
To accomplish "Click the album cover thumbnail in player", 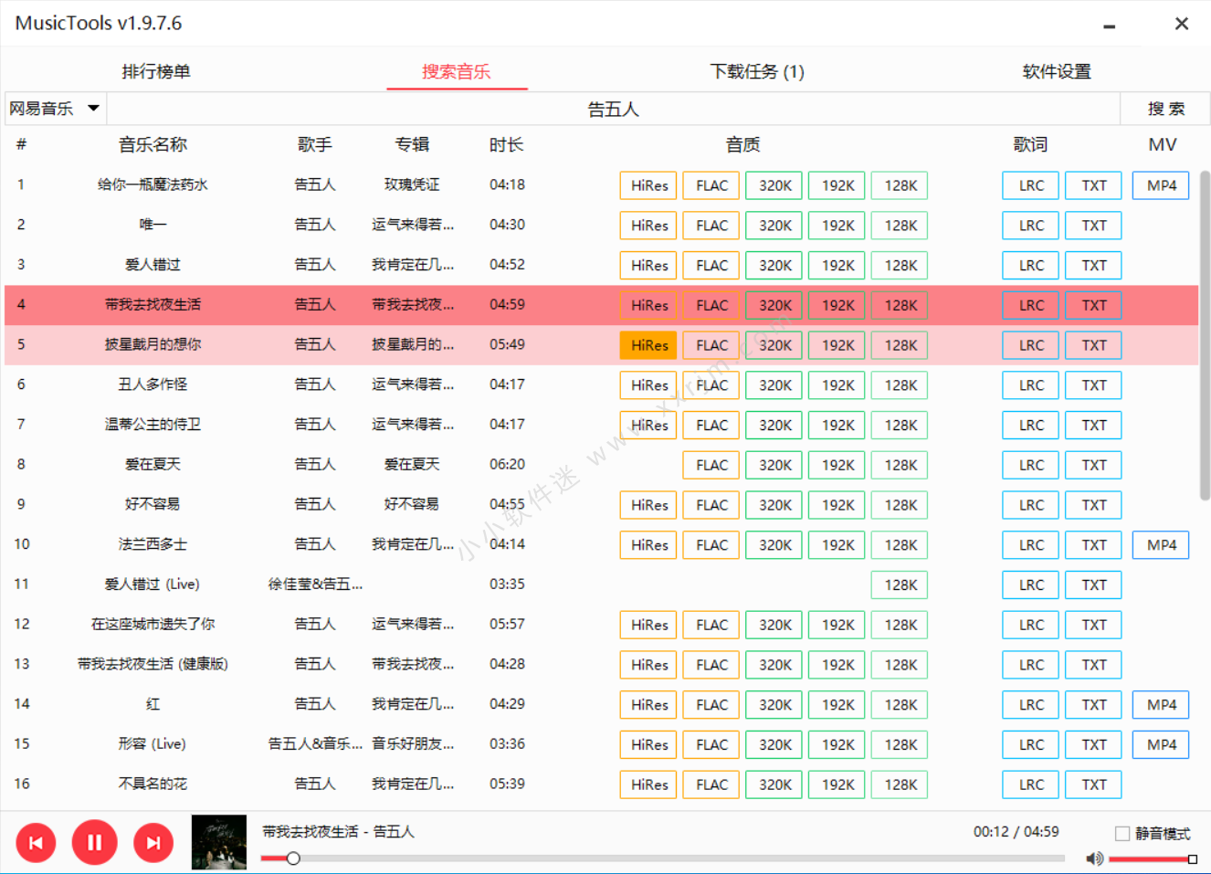I will (x=219, y=842).
